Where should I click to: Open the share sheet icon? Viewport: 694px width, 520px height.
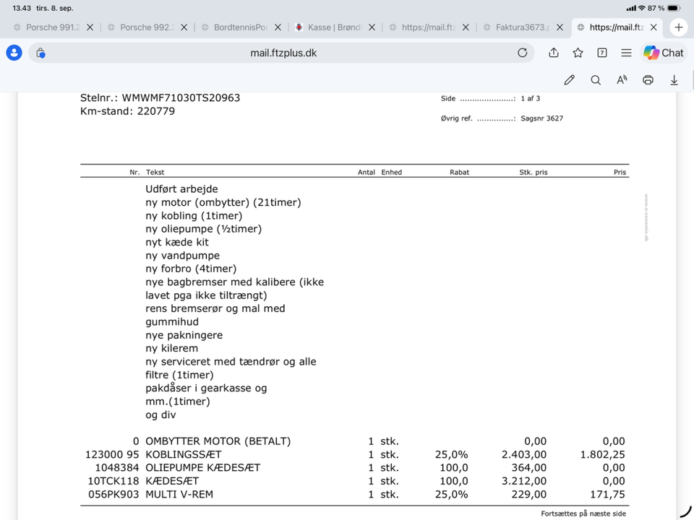554,53
